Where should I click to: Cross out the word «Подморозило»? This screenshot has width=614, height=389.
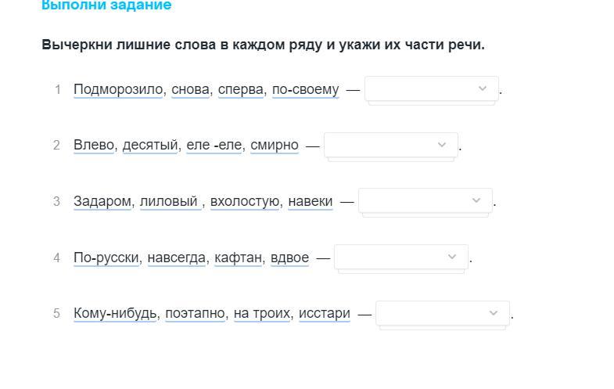point(119,89)
